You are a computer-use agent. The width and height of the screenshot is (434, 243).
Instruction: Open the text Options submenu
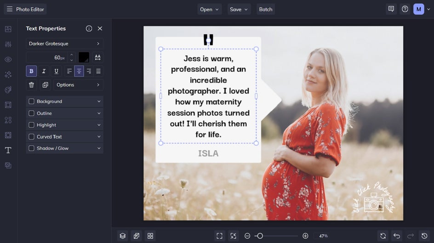pos(78,85)
